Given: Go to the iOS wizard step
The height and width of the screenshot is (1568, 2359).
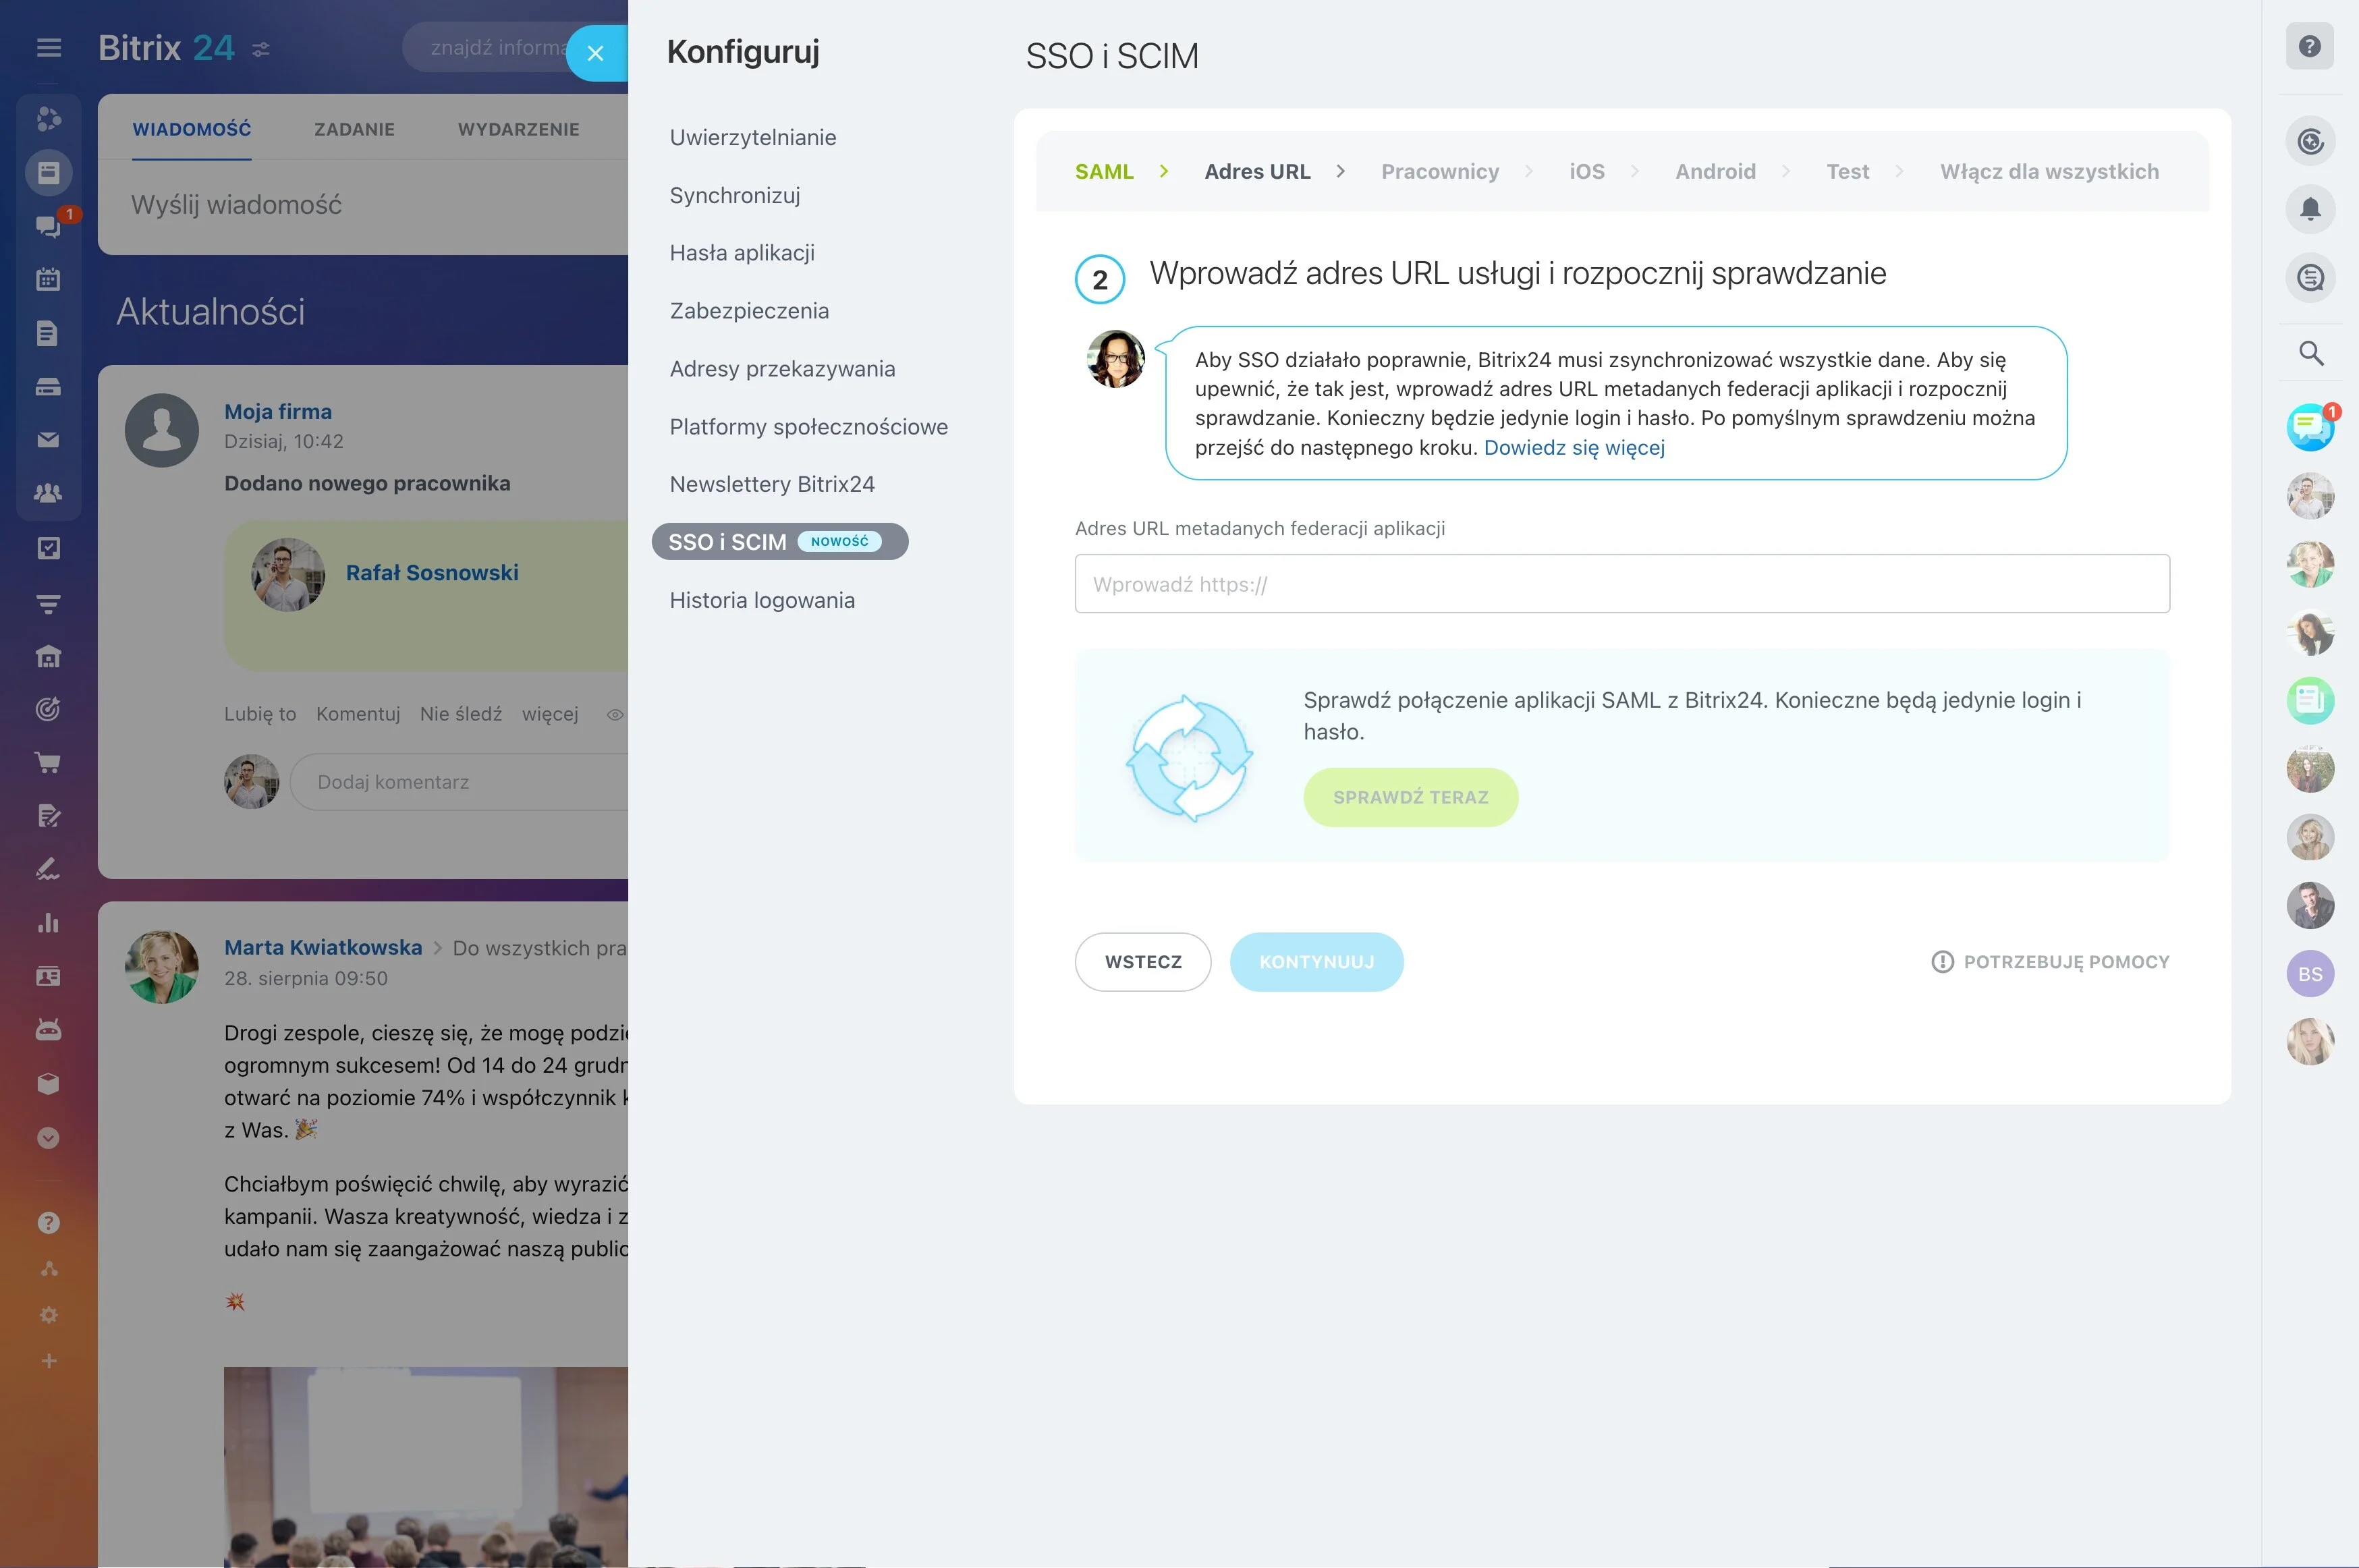Looking at the screenshot, I should tap(1587, 172).
